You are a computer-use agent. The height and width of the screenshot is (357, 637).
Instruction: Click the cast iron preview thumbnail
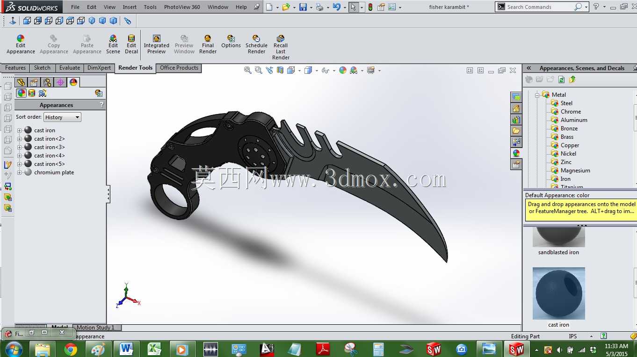click(x=558, y=293)
